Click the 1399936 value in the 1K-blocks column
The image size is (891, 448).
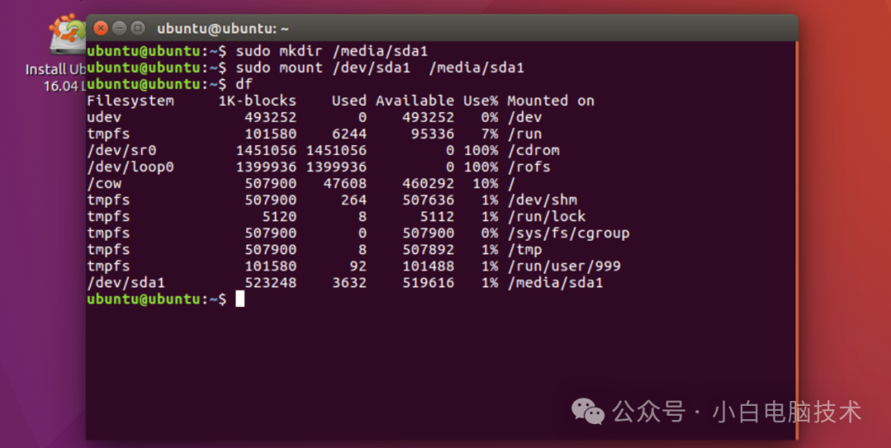coord(266,167)
